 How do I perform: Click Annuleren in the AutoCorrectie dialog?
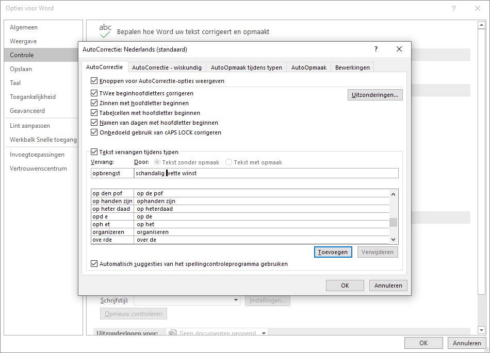point(388,285)
